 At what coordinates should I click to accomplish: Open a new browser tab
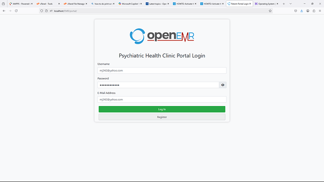pos(284,4)
